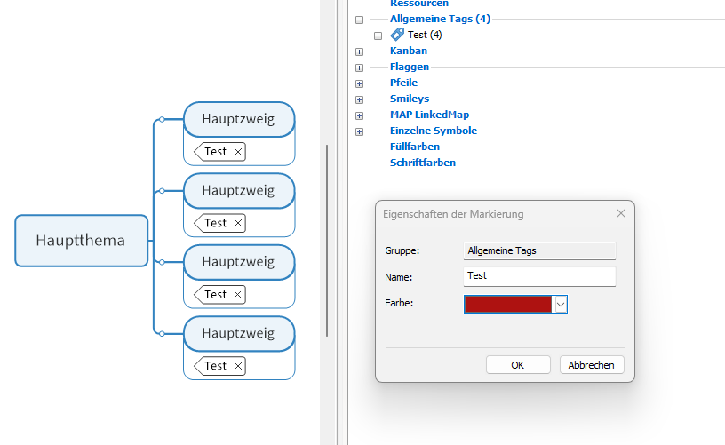Click the red Farbe color swatch
725x445 pixels.
507,305
